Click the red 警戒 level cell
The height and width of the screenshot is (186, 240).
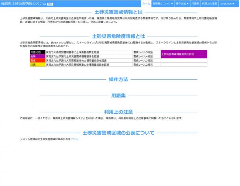point(37,61)
